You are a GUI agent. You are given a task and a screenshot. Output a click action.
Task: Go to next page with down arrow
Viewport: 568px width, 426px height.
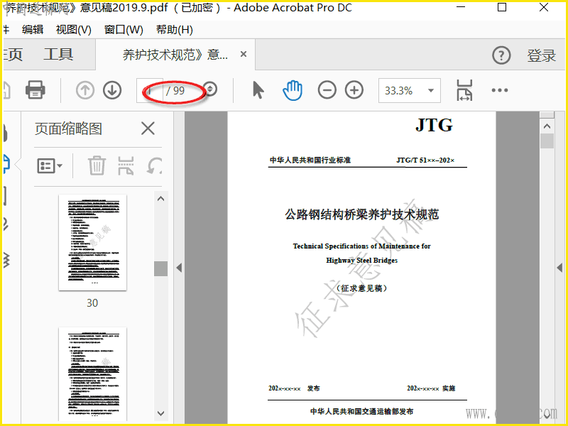point(112,90)
